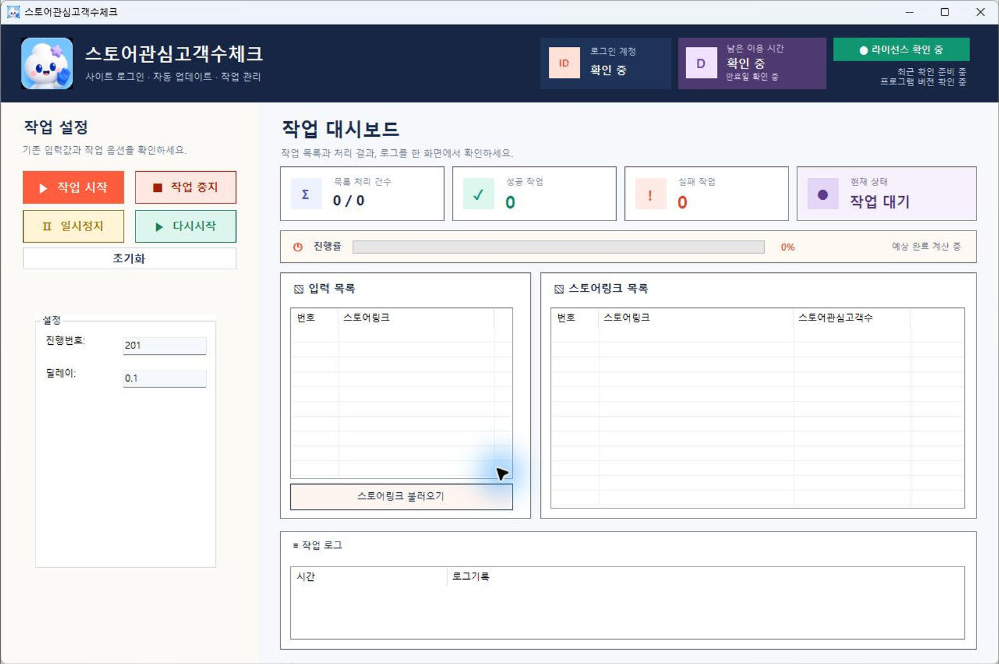Click the 번호 column header in 입력 목록
999x664 pixels.
(x=315, y=317)
